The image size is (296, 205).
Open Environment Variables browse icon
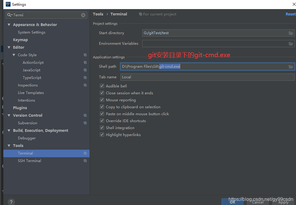[x=291, y=44]
